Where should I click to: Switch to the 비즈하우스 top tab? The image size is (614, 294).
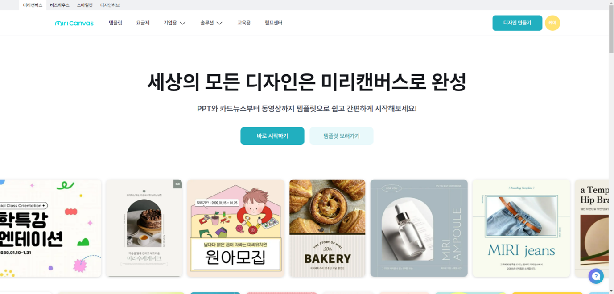pyautogui.click(x=60, y=5)
